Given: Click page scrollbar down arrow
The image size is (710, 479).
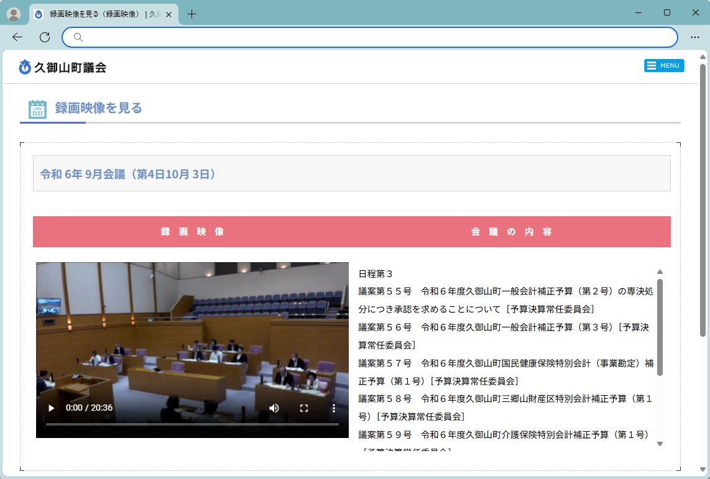Looking at the screenshot, I should click(x=703, y=470).
